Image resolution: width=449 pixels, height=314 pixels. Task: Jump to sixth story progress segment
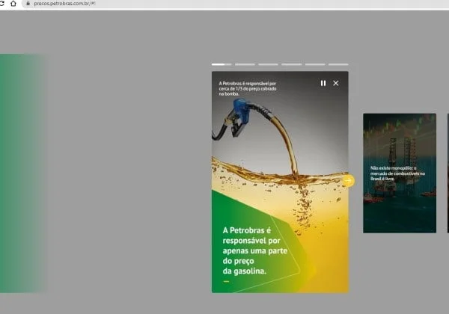[x=338, y=64]
